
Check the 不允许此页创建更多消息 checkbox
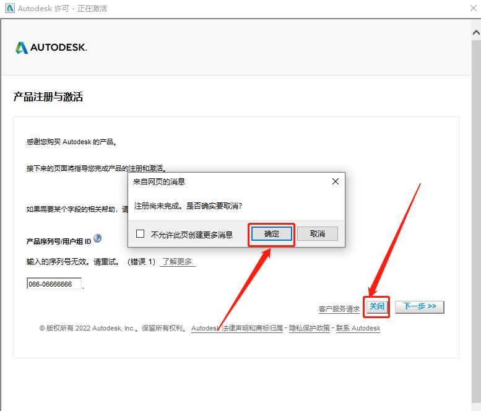[x=140, y=234]
